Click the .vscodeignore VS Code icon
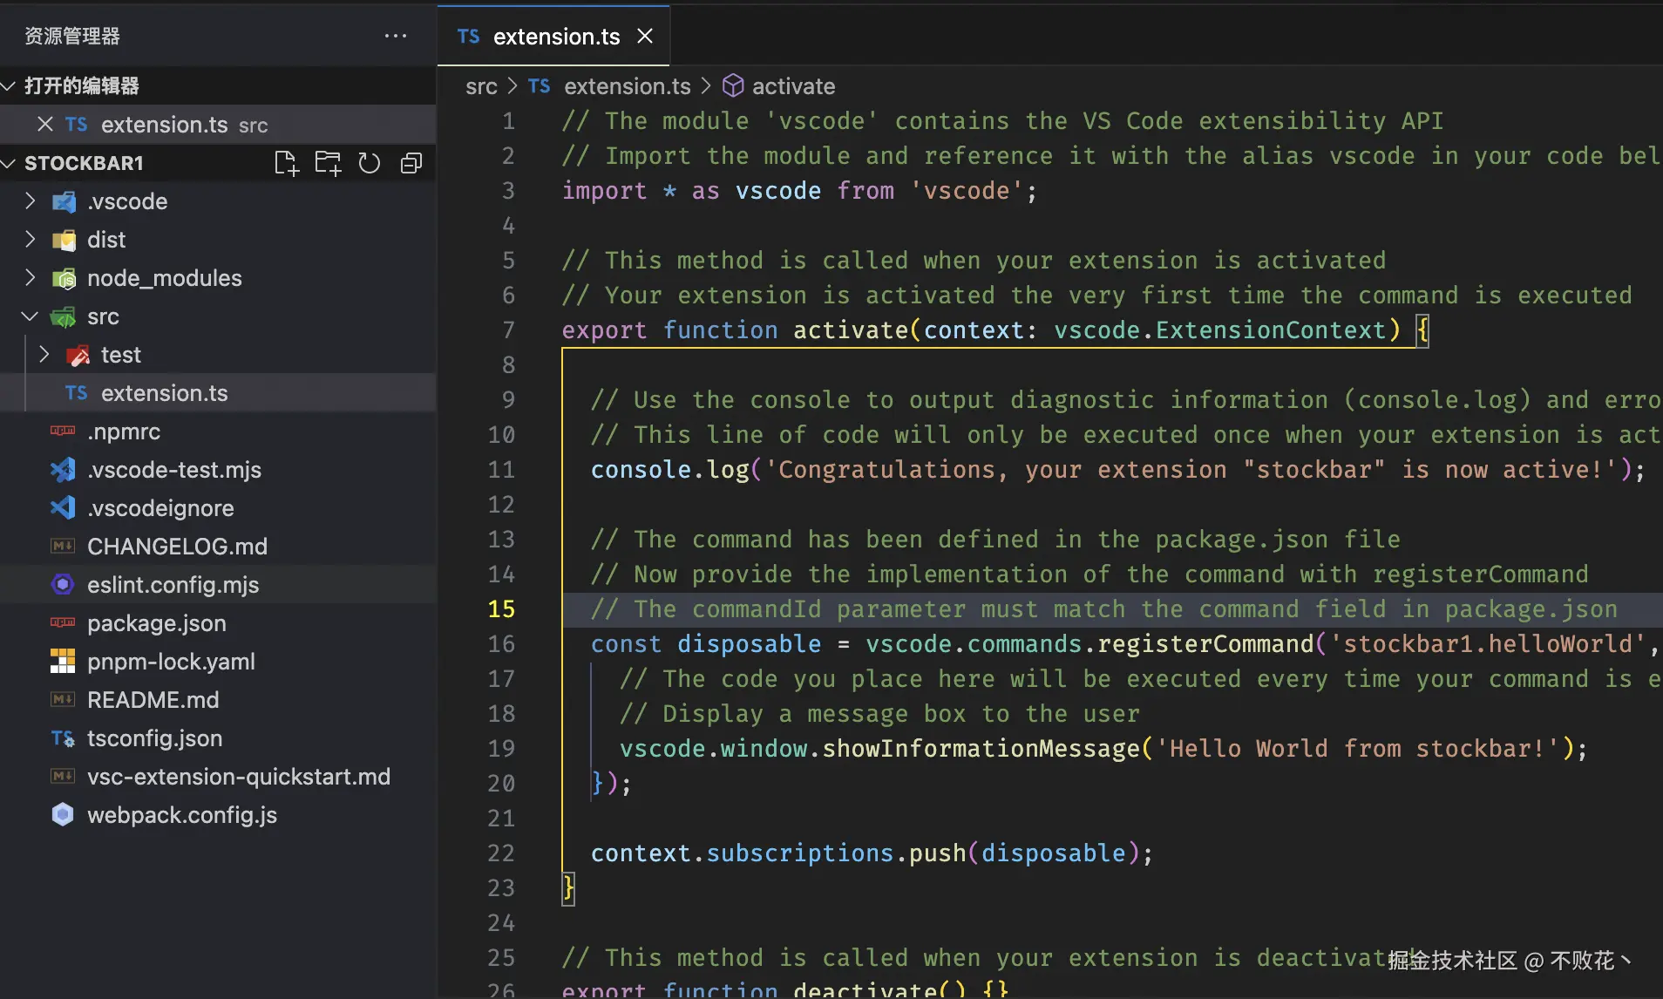The image size is (1663, 999). point(63,508)
